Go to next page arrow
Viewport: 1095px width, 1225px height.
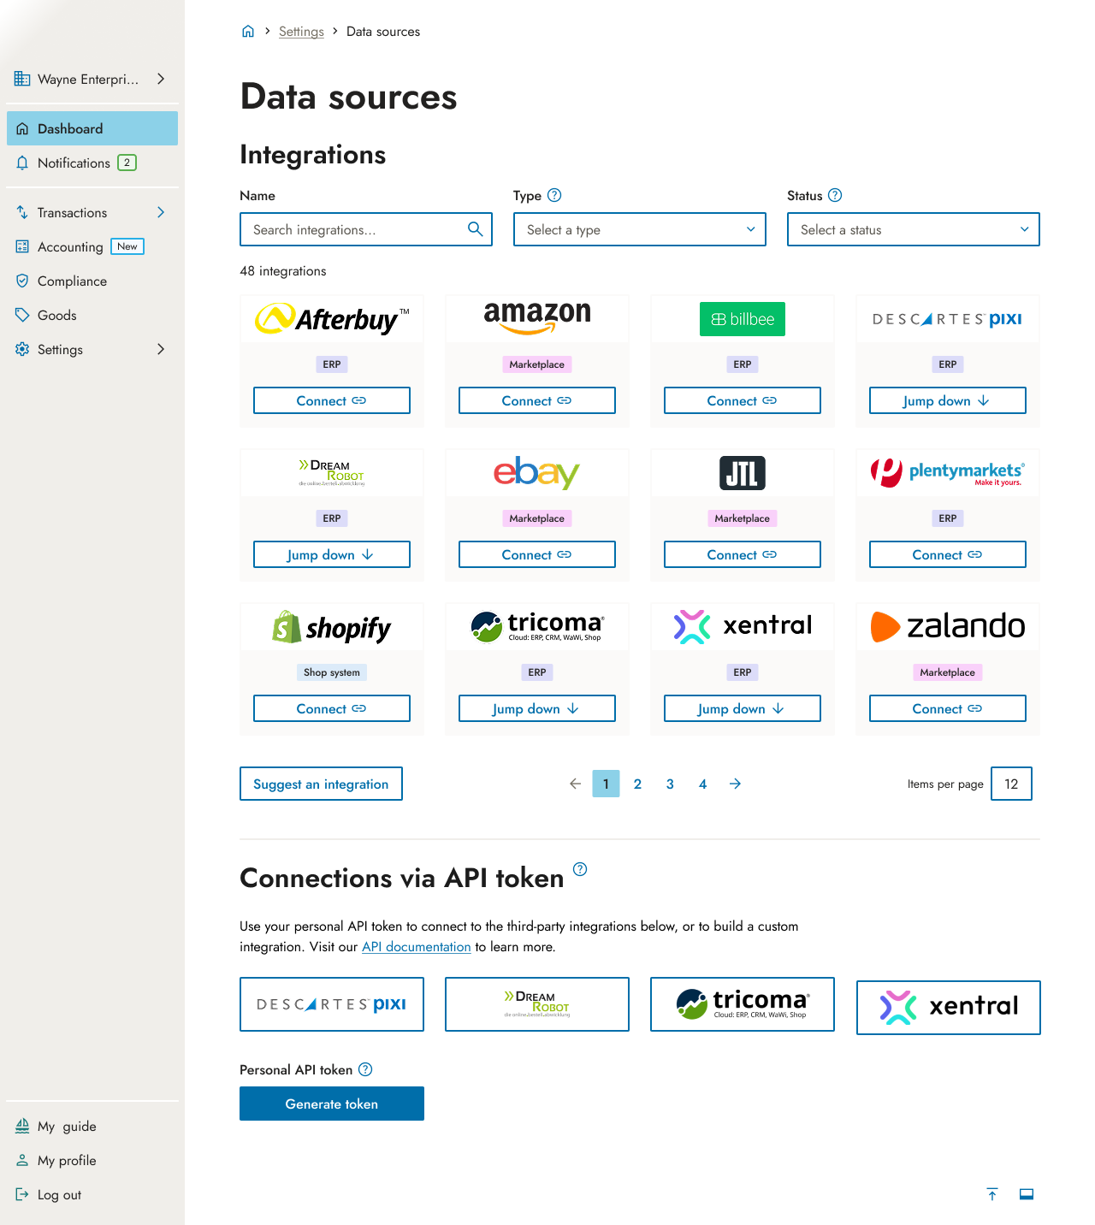[735, 784]
